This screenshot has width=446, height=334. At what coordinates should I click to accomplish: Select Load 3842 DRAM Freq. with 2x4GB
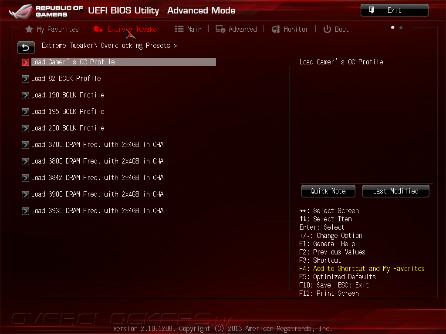97,177
